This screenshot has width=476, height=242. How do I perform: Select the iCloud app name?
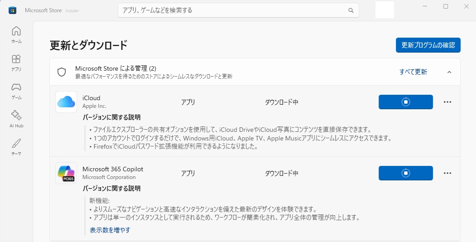pos(91,98)
